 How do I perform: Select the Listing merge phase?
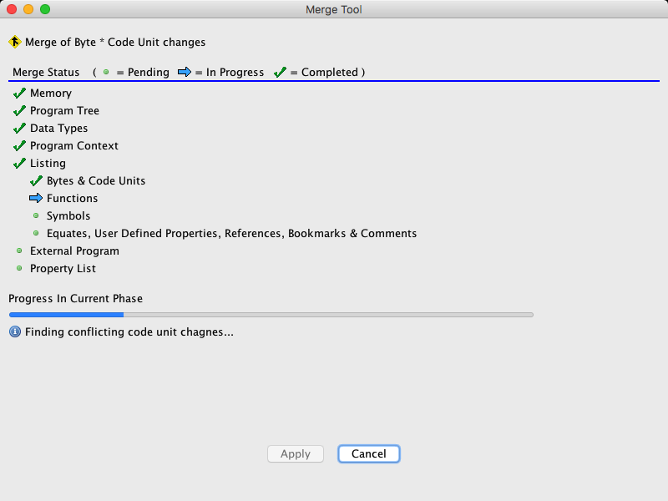tap(48, 164)
